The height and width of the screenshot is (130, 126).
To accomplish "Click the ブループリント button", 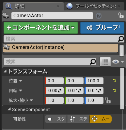I will tap(102, 28).
